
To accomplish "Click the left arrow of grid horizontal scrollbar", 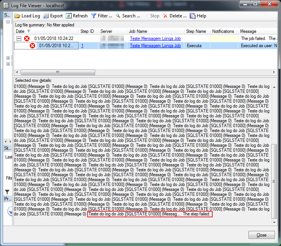I will [x=17, y=72].
